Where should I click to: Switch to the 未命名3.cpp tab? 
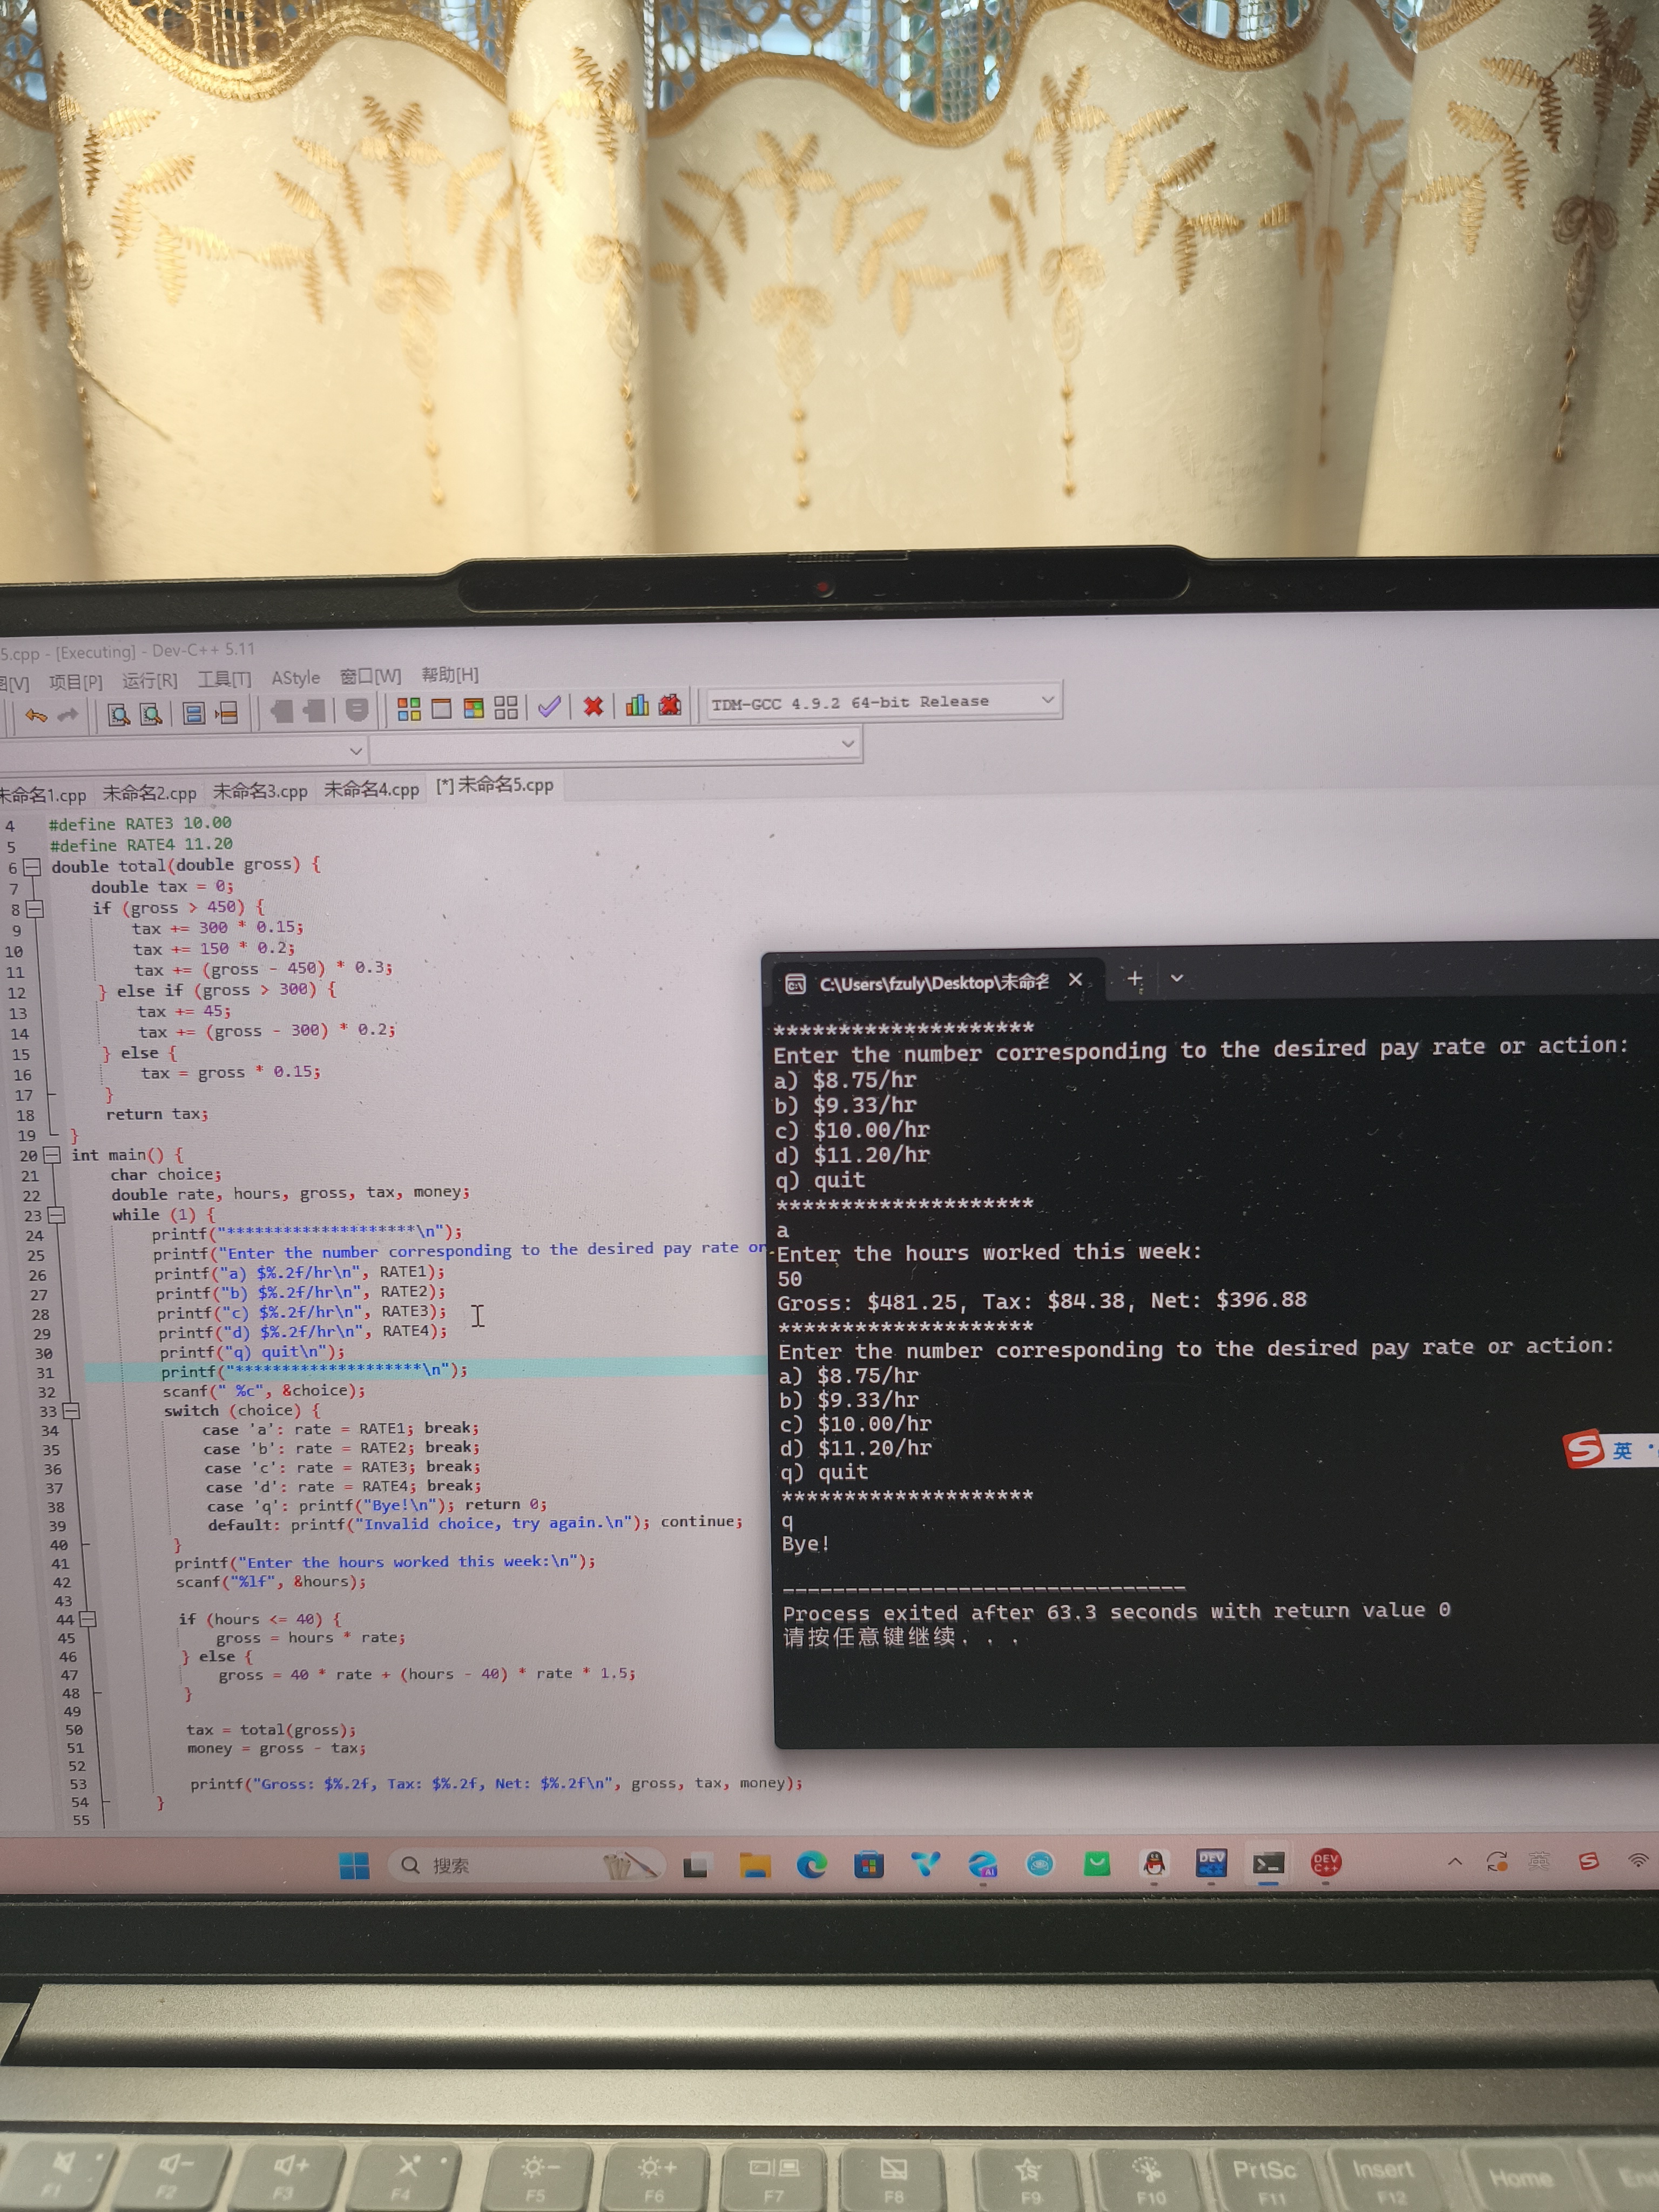tap(260, 791)
